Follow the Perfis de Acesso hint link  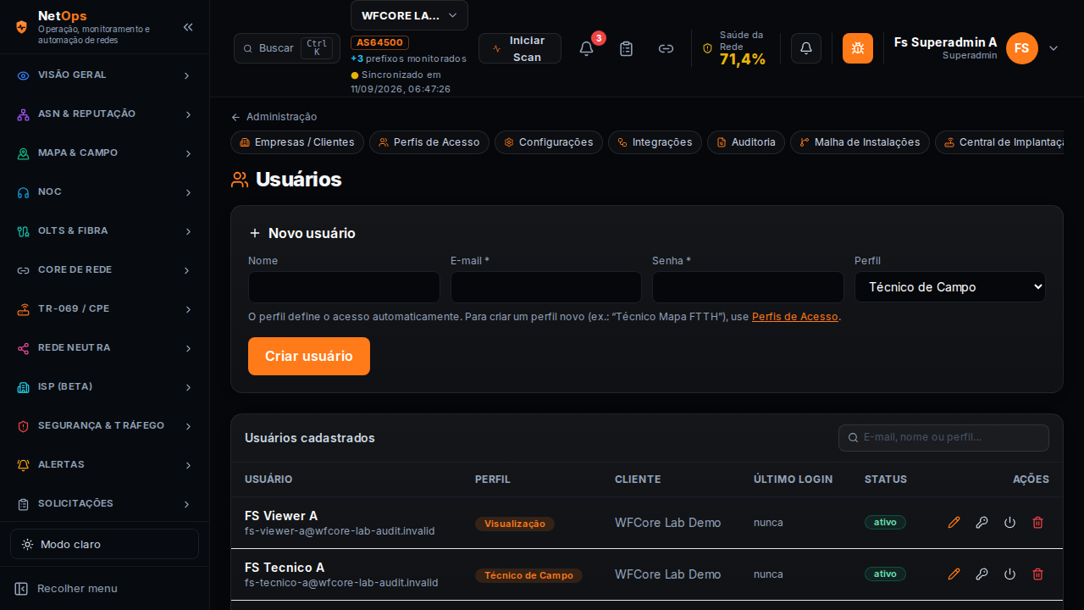point(795,317)
